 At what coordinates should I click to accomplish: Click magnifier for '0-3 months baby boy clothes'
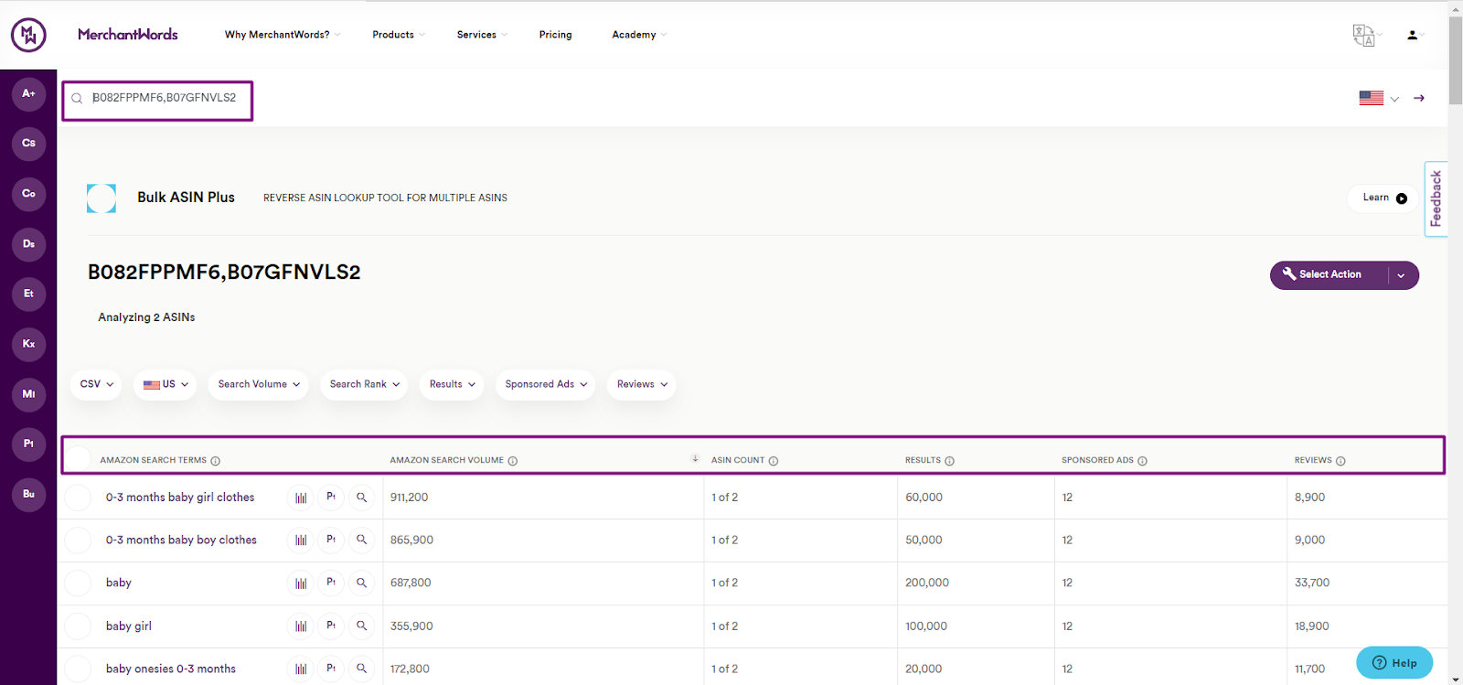(362, 541)
